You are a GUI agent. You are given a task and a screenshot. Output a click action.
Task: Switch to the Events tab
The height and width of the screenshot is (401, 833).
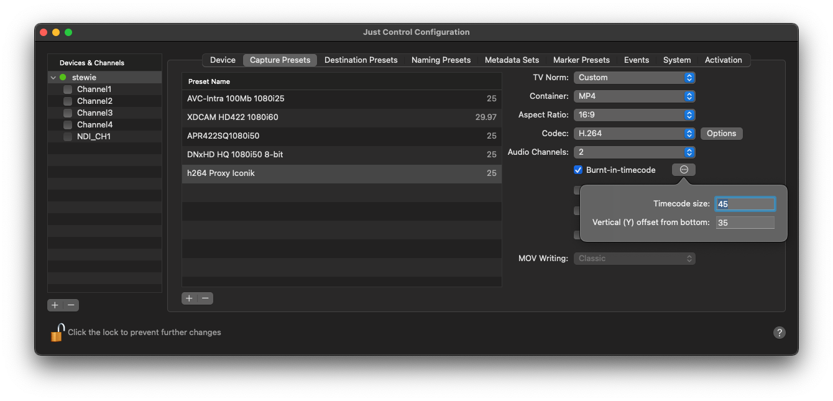(637, 60)
